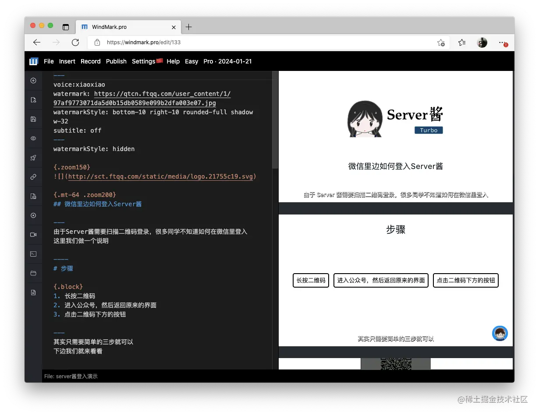Open the browser three-dots menu

[x=503, y=42]
